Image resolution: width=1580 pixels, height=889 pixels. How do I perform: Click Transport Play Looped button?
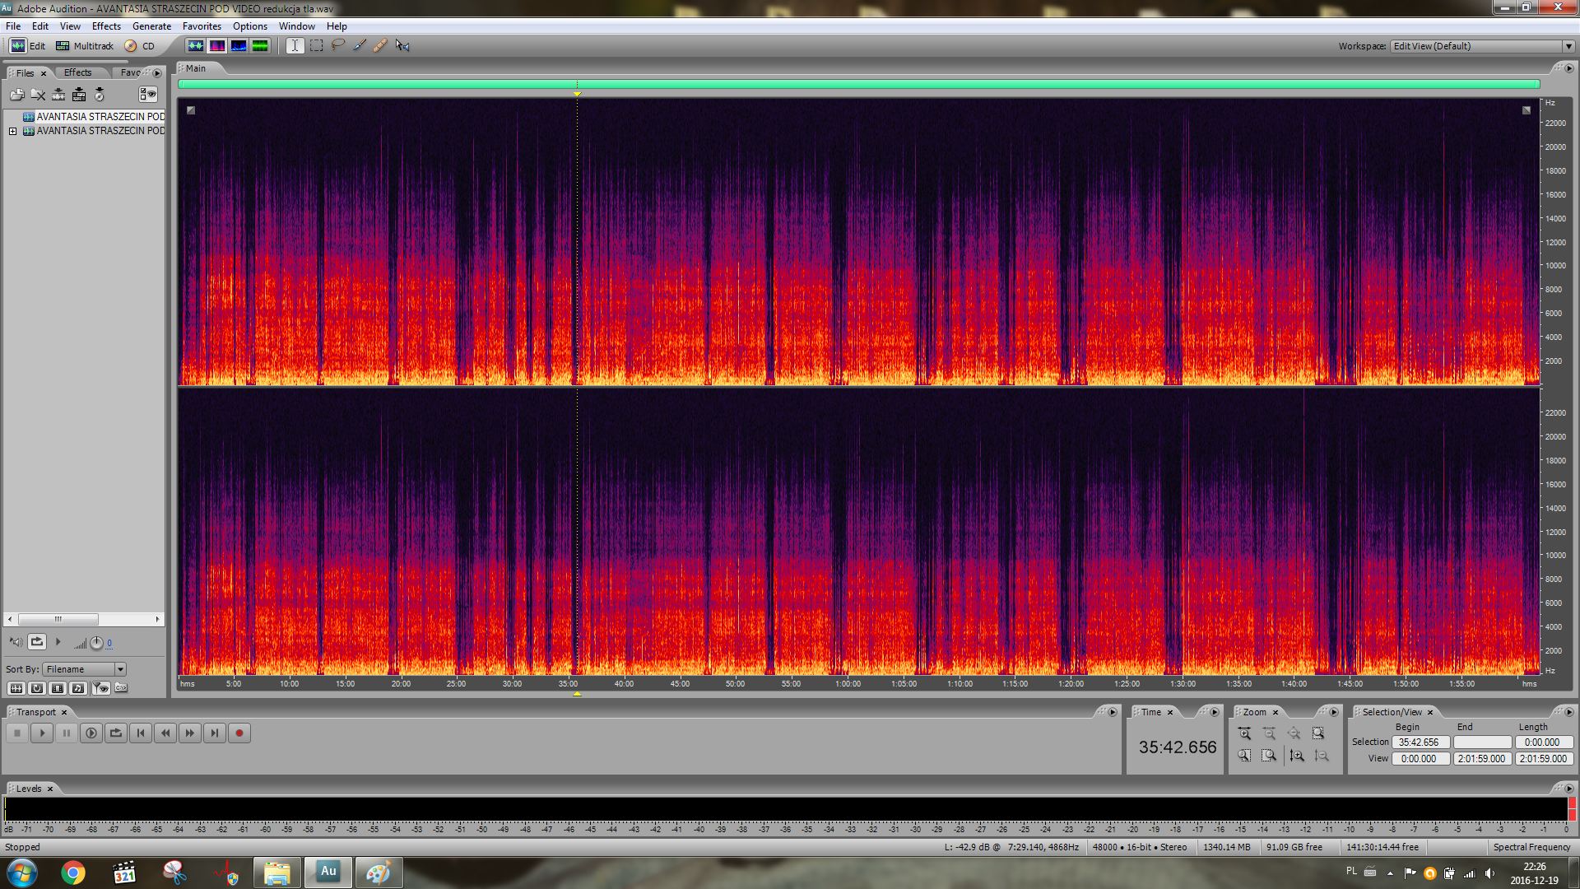pyautogui.click(x=116, y=733)
